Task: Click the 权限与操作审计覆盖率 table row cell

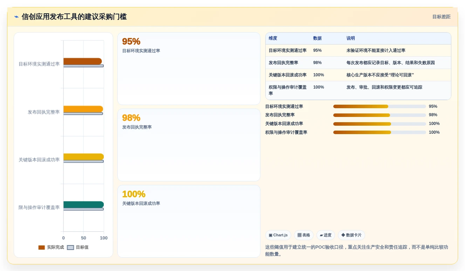Action: pos(288,90)
